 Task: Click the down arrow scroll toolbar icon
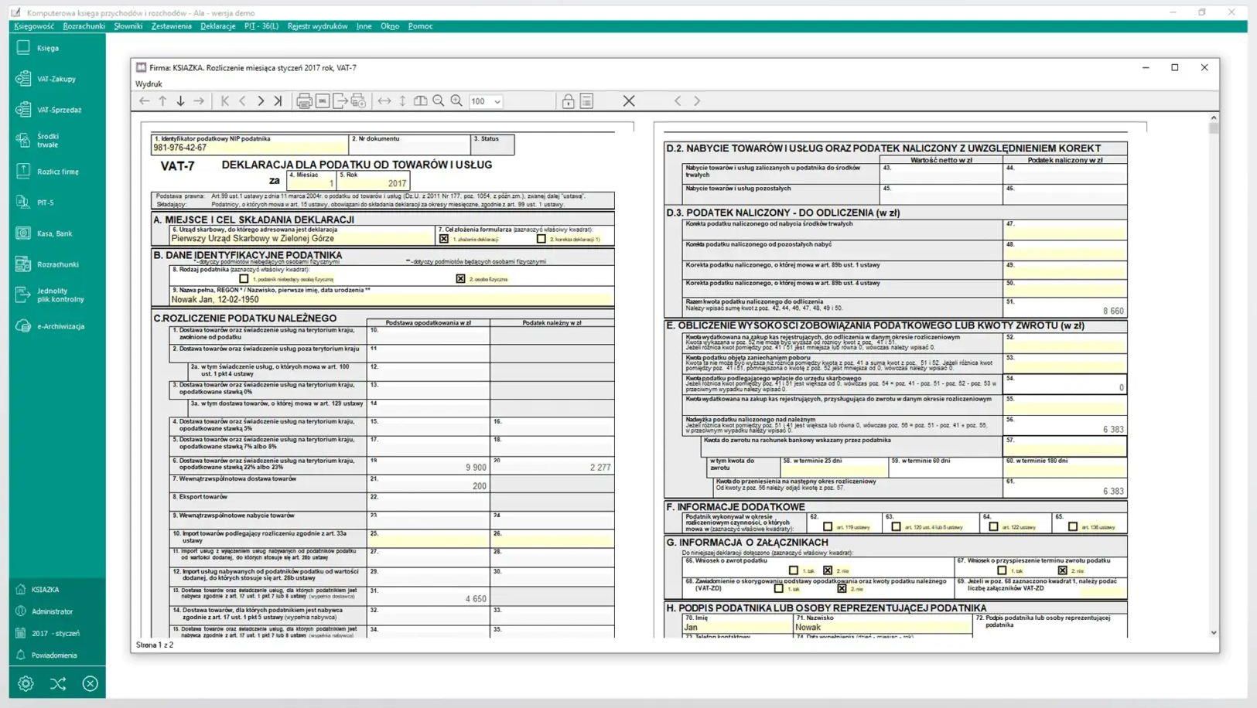coord(180,101)
